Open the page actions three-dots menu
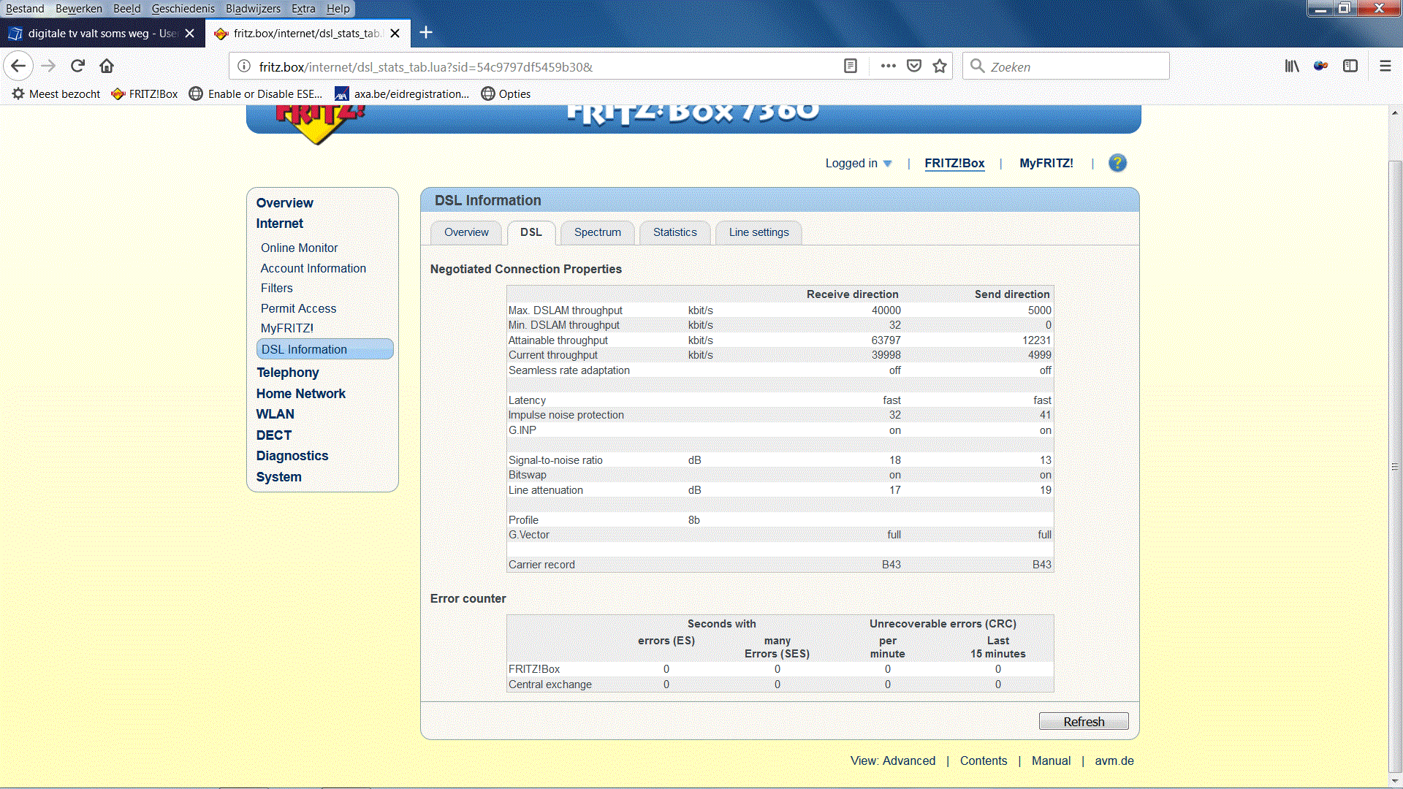 888,66
